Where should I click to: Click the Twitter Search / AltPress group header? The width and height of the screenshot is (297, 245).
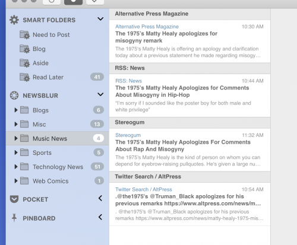pyautogui.click(x=189, y=177)
